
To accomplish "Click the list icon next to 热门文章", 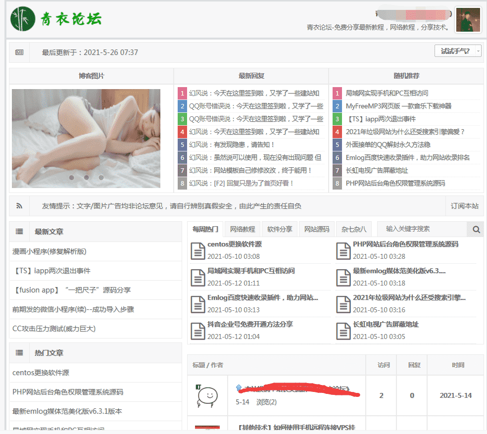I will [19, 353].
